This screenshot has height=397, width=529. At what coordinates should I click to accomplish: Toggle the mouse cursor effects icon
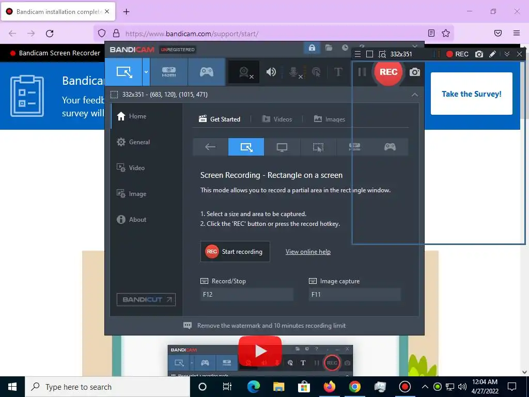click(316, 72)
